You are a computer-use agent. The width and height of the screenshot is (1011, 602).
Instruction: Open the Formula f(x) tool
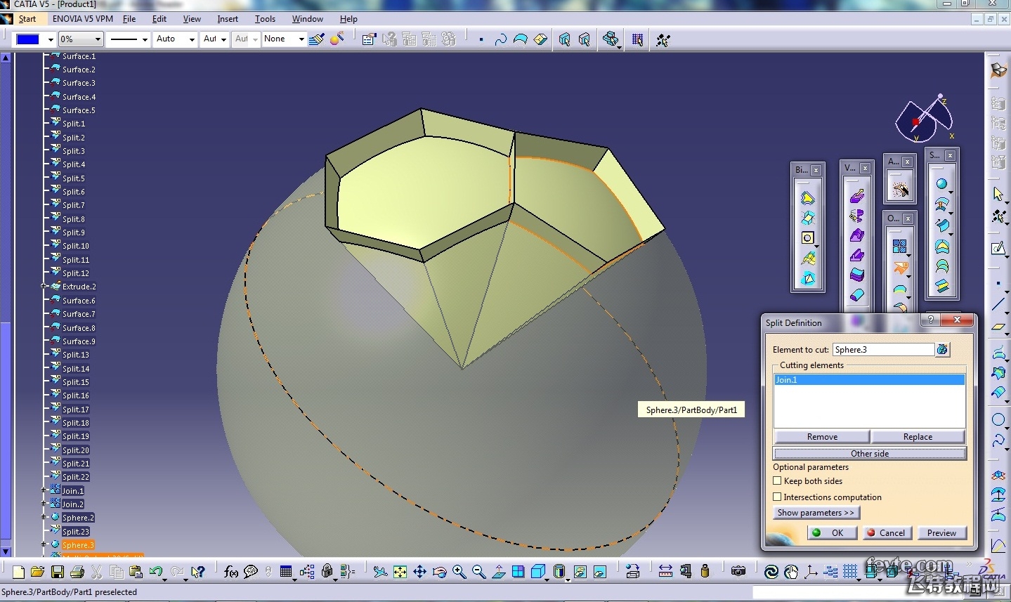tap(230, 572)
